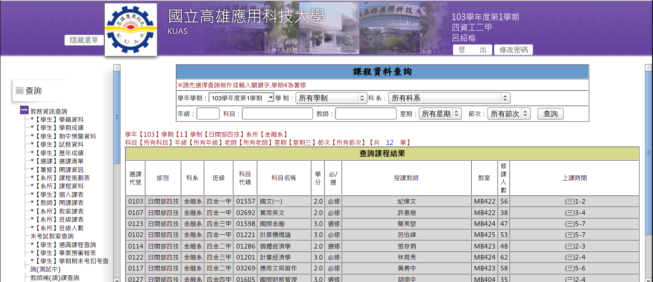Open 未考試教室查詢 menu item
Viewport: 653px width, 282px height.
[x=52, y=236]
